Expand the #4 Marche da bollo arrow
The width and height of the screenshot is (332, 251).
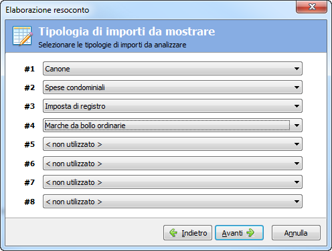coord(297,125)
